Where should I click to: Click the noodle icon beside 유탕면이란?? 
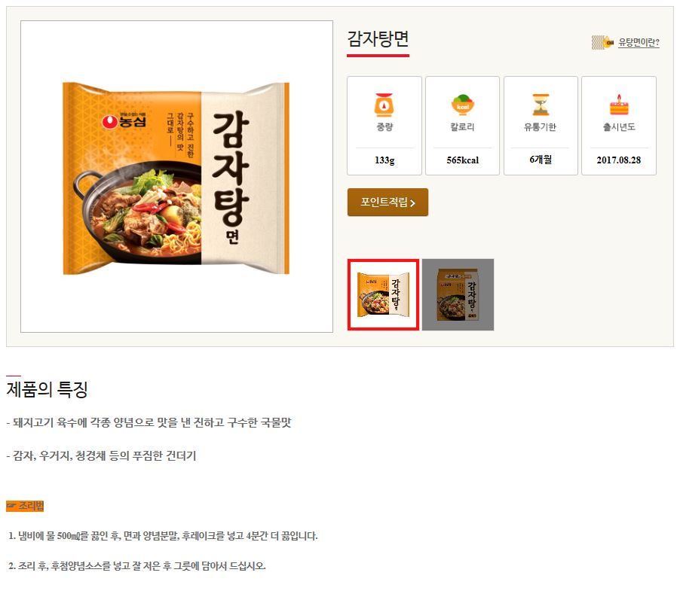pos(603,42)
